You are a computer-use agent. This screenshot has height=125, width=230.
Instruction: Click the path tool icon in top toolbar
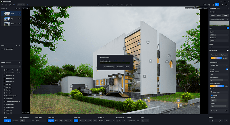pos(103,5)
